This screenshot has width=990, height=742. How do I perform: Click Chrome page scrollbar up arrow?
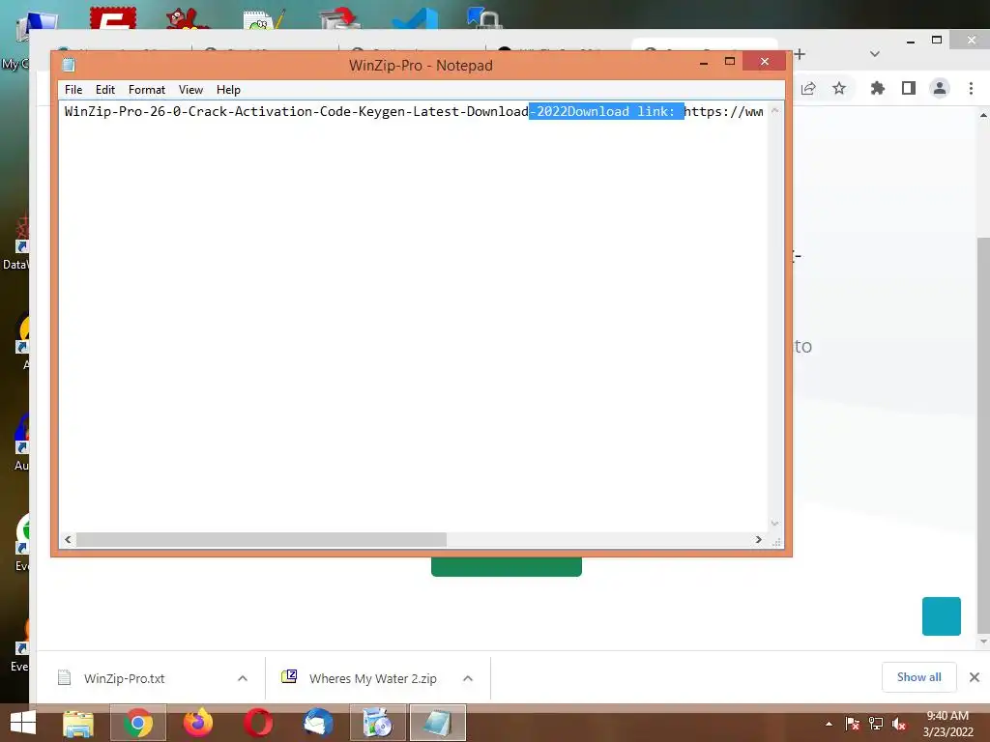983,115
